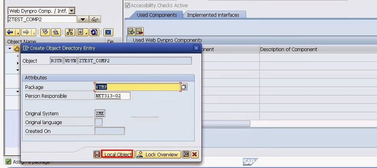Select the puzzle-piece component icon in the tree
The height and width of the screenshot is (168, 377).
(x=16, y=49)
